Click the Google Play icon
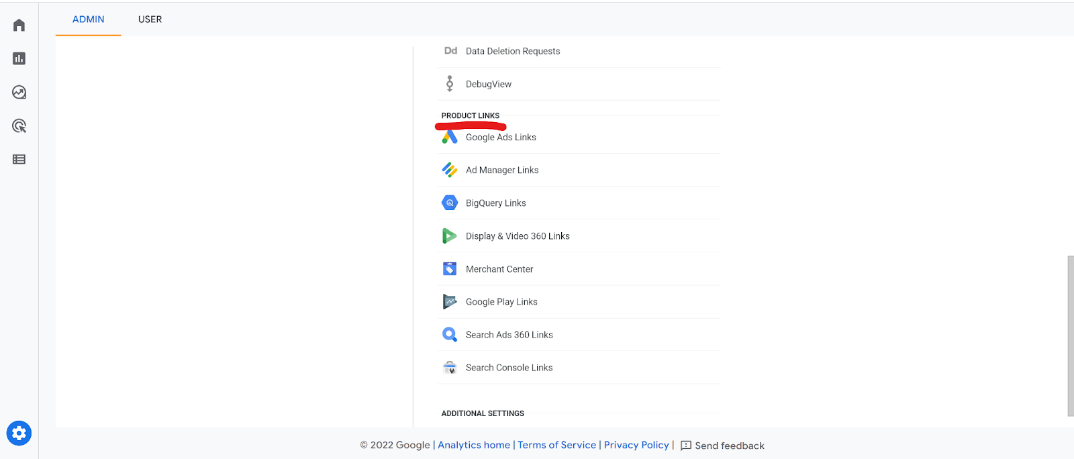Viewport: 1074px width, 459px height. [x=450, y=301]
